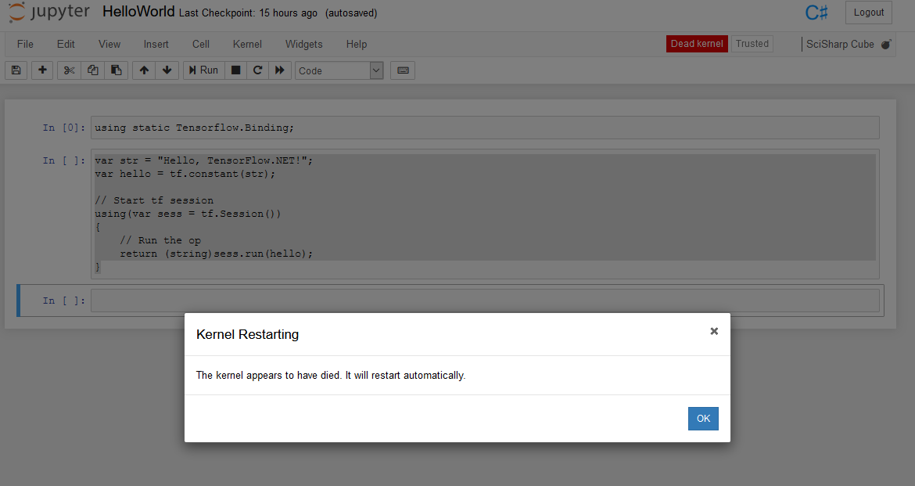The height and width of the screenshot is (486, 915).
Task: Interrupt the kernel with stop icon
Action: (x=235, y=70)
